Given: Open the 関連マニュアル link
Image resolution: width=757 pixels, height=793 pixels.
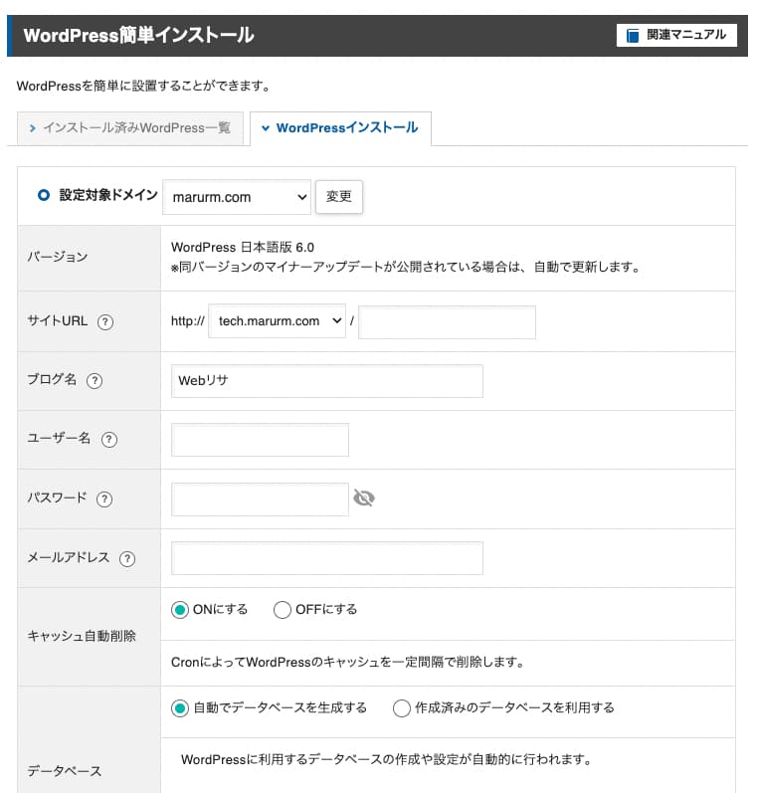Looking at the screenshot, I should [677, 35].
